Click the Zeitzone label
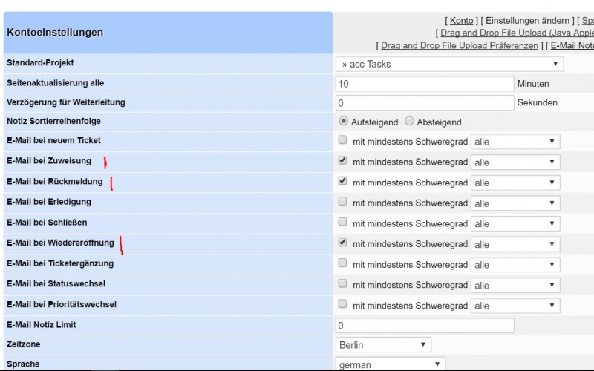 [24, 344]
